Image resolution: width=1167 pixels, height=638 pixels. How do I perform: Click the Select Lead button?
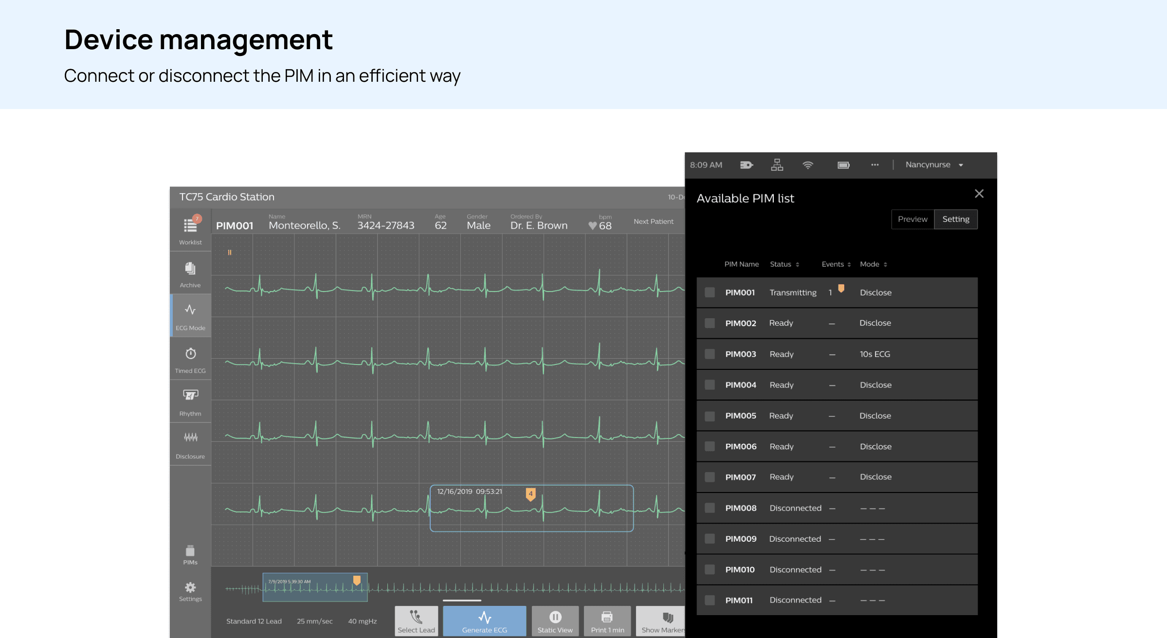coord(416,621)
